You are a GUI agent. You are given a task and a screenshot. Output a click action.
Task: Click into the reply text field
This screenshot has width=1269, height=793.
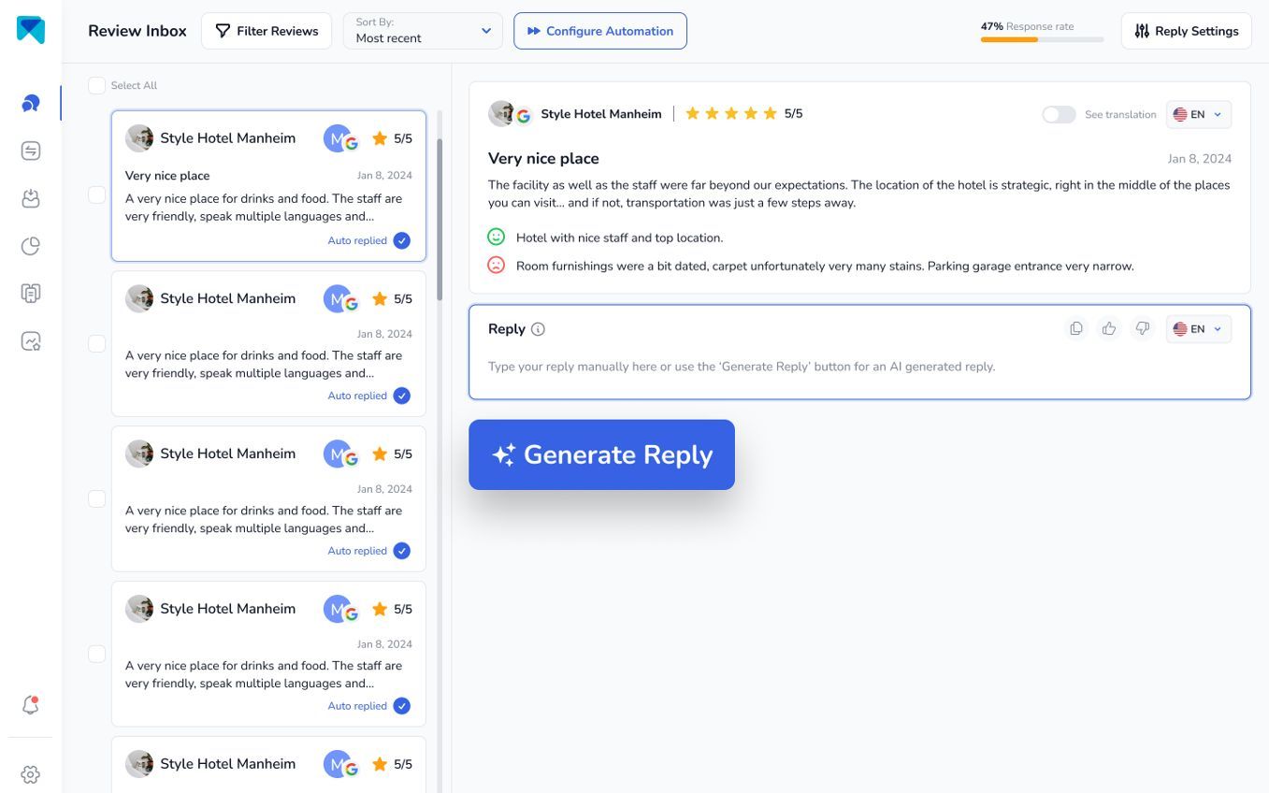858,367
